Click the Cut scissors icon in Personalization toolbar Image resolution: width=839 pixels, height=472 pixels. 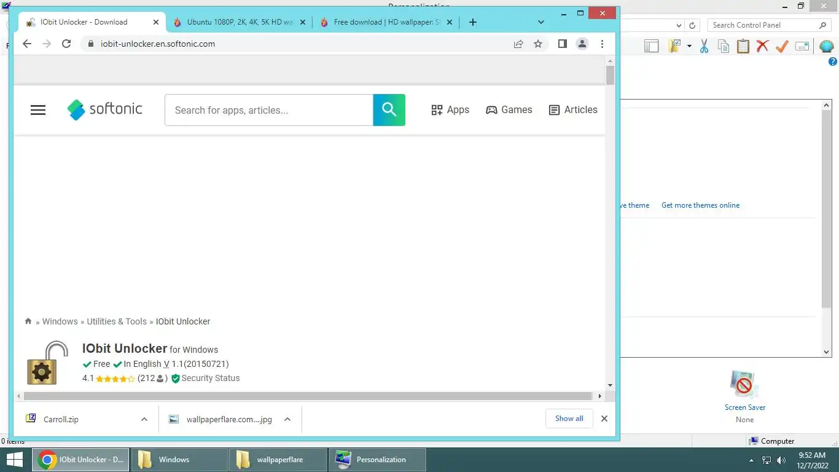pos(704,46)
